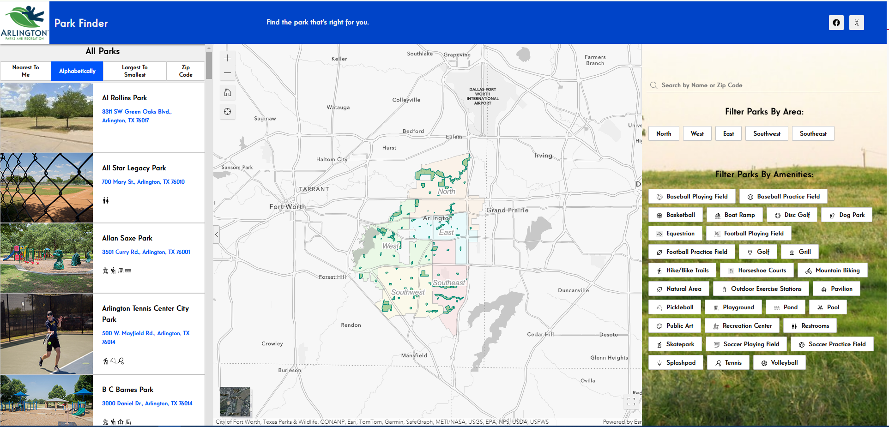Image resolution: width=889 pixels, height=427 pixels.
Task: Collapse the park list sidebar
Action: [x=216, y=235]
